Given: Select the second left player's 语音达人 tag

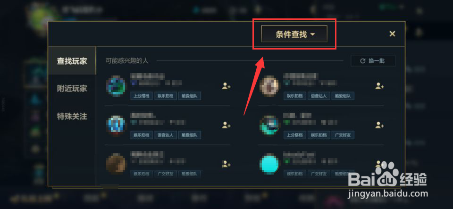Looking at the screenshot, I should (165, 135).
